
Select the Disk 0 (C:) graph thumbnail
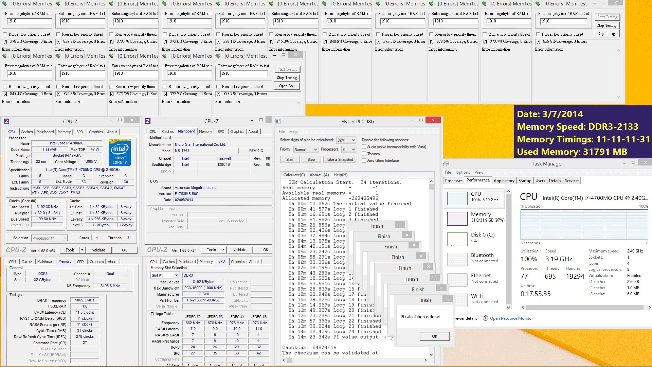coord(457,239)
